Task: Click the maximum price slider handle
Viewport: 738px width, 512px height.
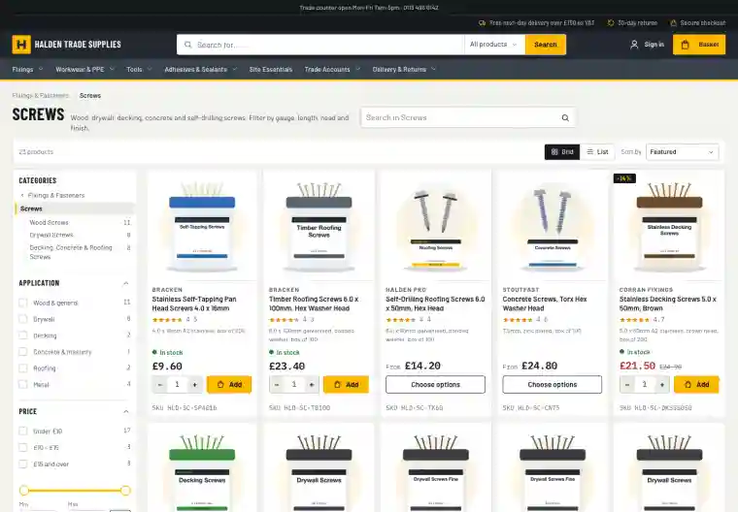Action: click(125, 491)
